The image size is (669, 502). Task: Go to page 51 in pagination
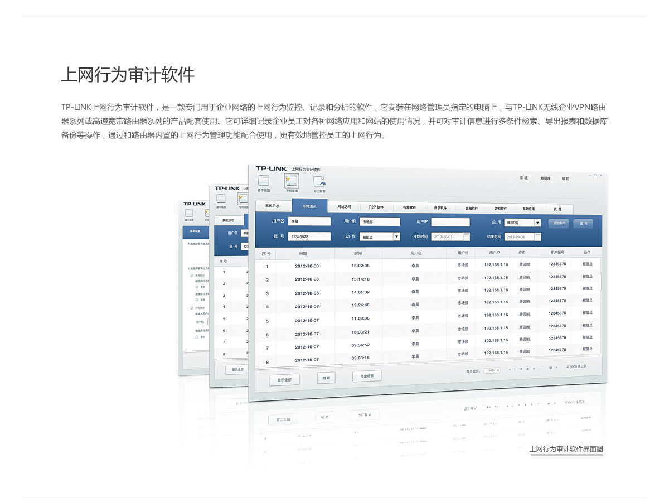point(551,368)
